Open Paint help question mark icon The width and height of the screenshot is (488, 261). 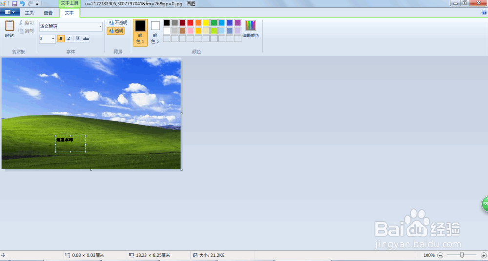click(x=484, y=13)
